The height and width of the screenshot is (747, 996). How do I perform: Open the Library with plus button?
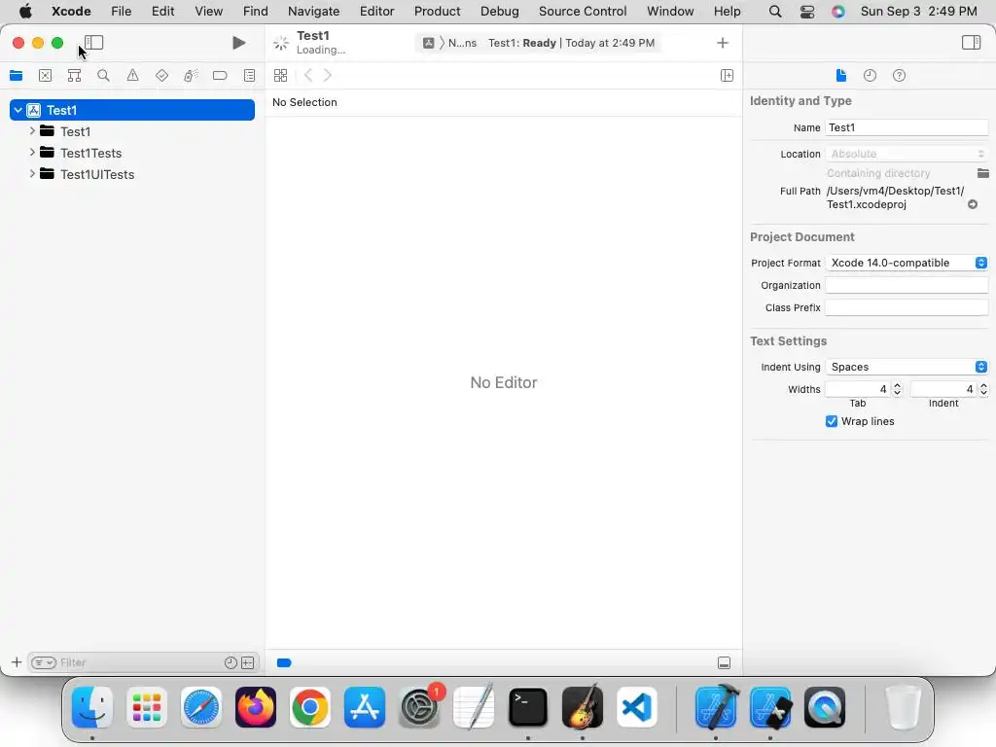tap(723, 43)
